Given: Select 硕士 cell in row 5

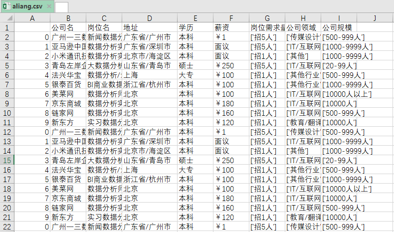Looking at the screenshot, I should coord(195,65).
